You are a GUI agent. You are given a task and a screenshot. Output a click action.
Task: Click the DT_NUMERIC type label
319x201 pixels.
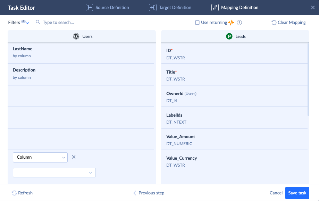click(179, 144)
